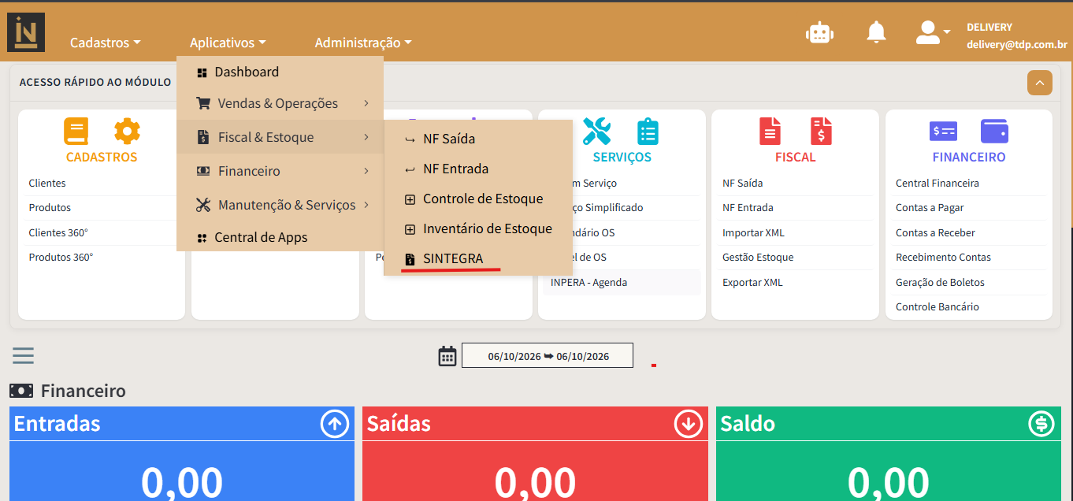This screenshot has height=501, width=1073.
Task: Click the down arrow icon on Saídas card
Action: pyautogui.click(x=689, y=424)
